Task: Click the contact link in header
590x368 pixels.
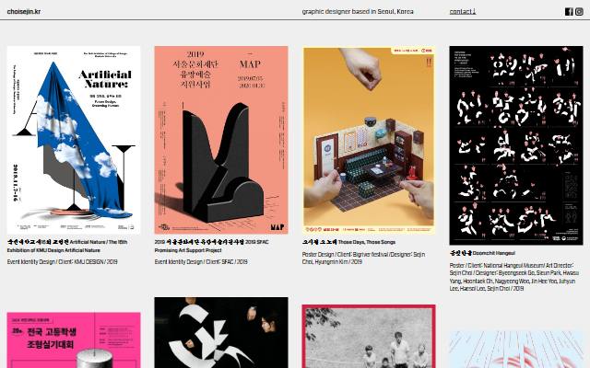Action: (x=463, y=12)
